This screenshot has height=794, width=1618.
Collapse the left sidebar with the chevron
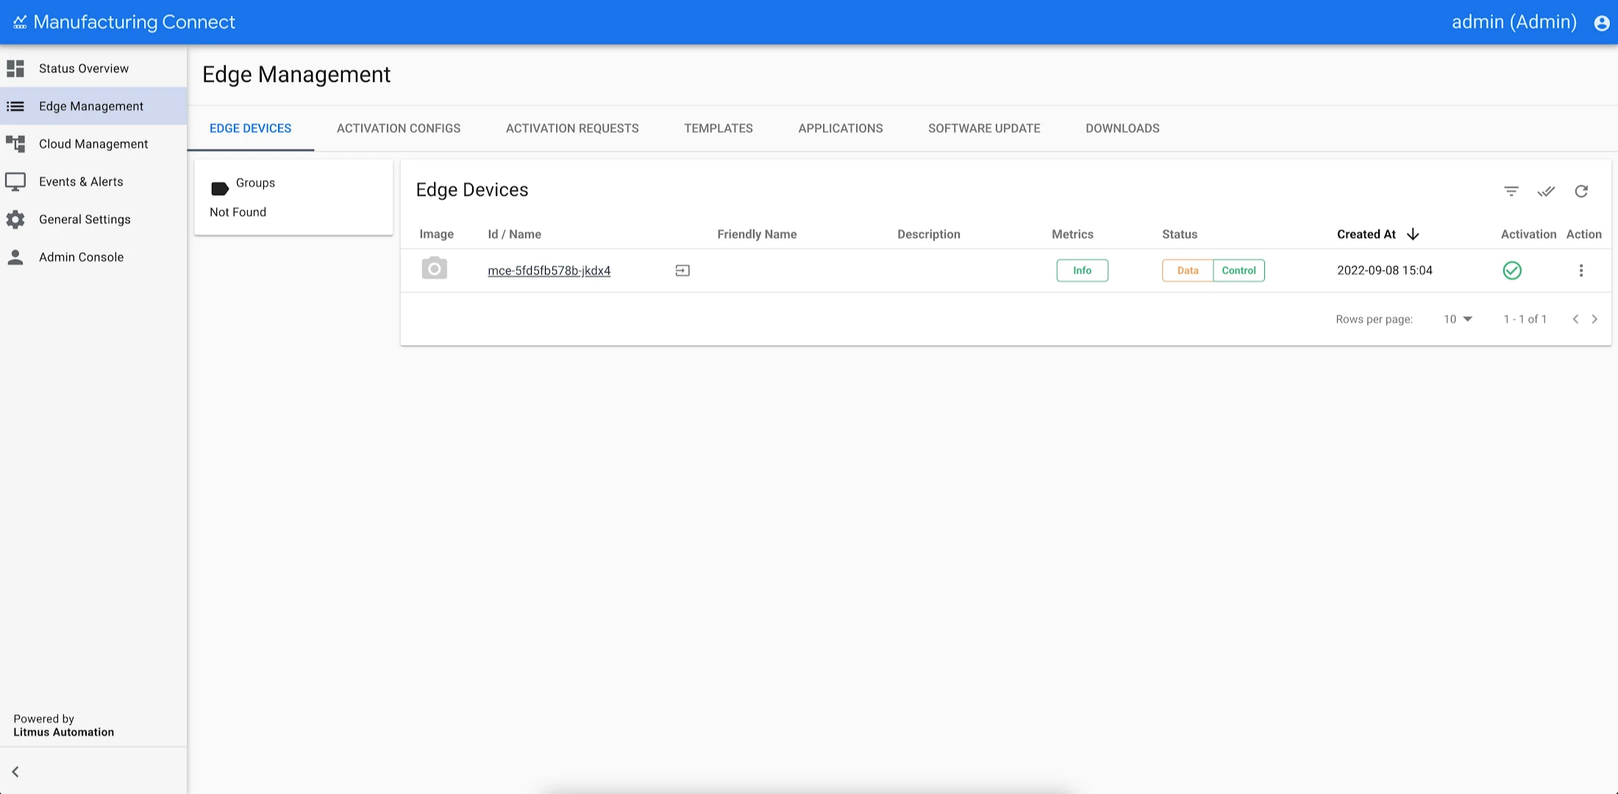[15, 771]
